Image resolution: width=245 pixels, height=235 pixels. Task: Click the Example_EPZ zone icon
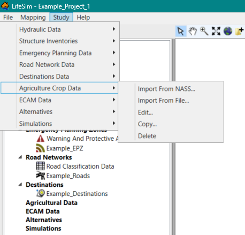point(41,148)
